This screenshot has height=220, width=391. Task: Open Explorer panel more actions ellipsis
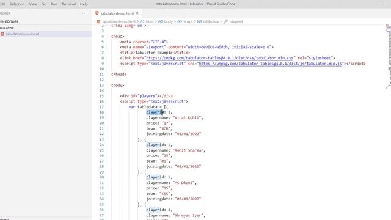[84, 13]
